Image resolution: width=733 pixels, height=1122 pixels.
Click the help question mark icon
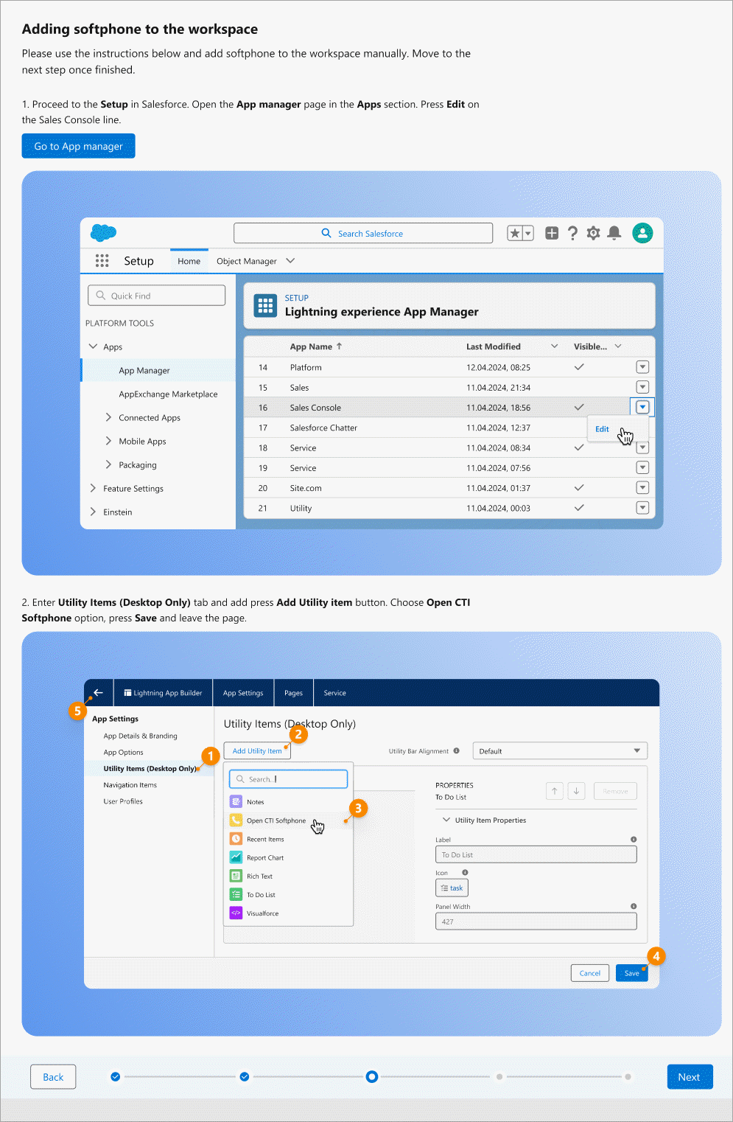(x=572, y=233)
